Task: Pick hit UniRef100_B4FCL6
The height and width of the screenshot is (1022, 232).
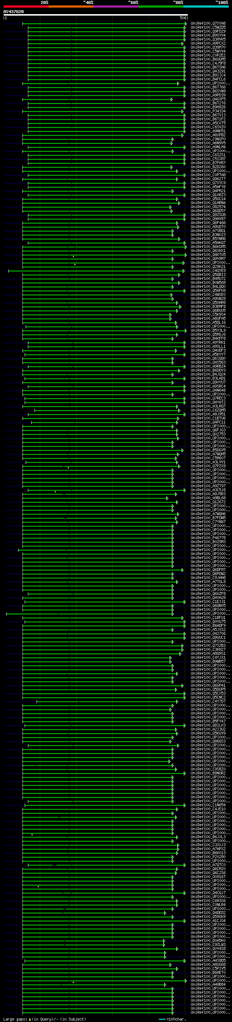Action: pos(208,79)
